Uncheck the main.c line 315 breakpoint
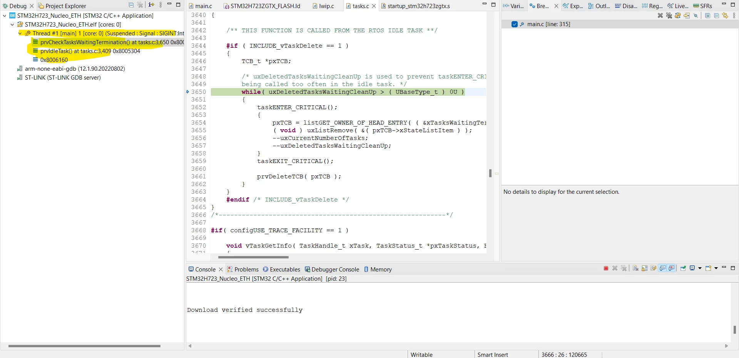The height and width of the screenshot is (358, 739). (x=515, y=24)
